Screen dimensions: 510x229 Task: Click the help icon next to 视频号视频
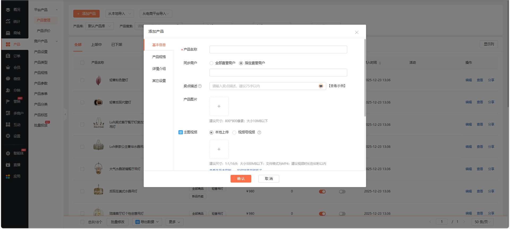click(x=259, y=132)
